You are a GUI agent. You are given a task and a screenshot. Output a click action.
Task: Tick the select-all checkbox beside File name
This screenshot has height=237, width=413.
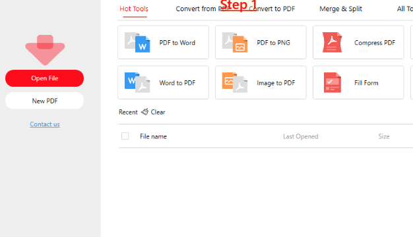pyautogui.click(x=125, y=136)
